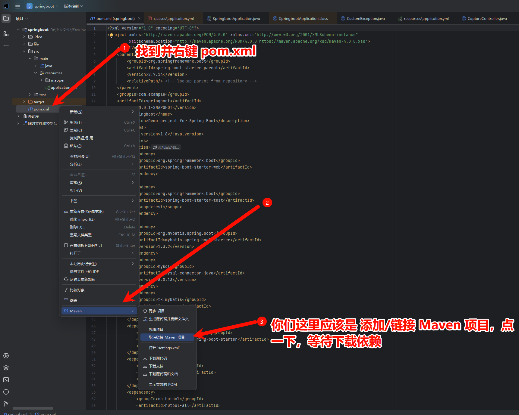Image resolution: width=519 pixels, height=415 pixels.
Task: Click Download Sources and Documentation (下载源代码和文档)
Action: 168,374
